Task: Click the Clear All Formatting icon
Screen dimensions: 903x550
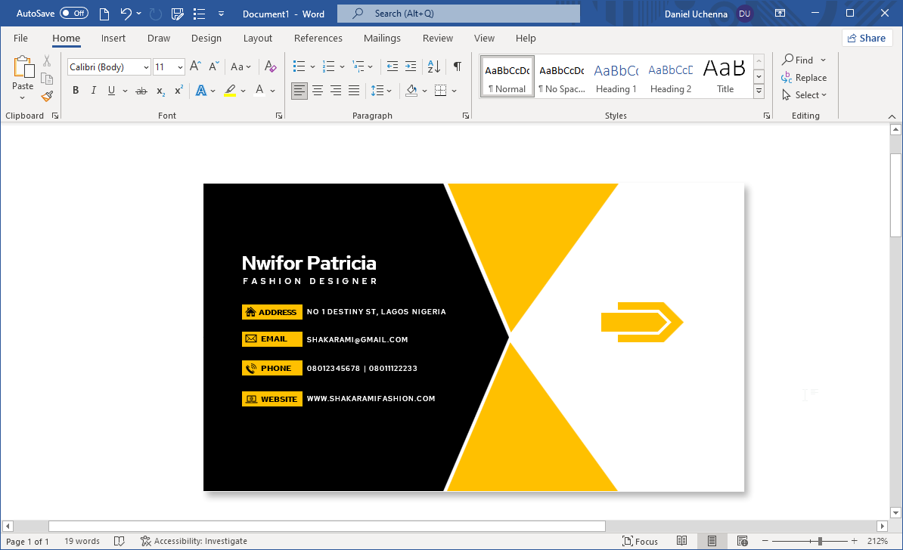Action: pyautogui.click(x=271, y=66)
